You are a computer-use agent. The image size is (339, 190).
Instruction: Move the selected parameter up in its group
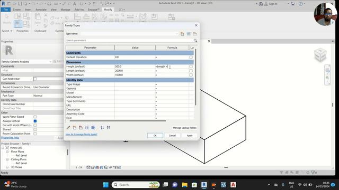[x=87, y=128]
